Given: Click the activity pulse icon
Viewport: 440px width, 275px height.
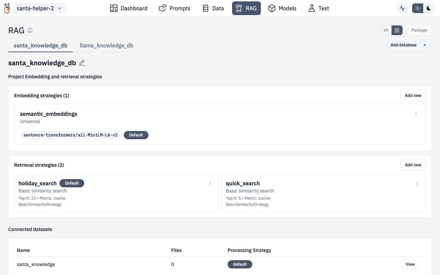Looking at the screenshot, I should (402, 8).
